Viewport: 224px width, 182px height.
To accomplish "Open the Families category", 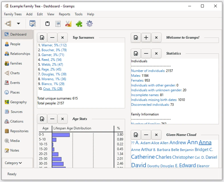I will coord(17,63).
